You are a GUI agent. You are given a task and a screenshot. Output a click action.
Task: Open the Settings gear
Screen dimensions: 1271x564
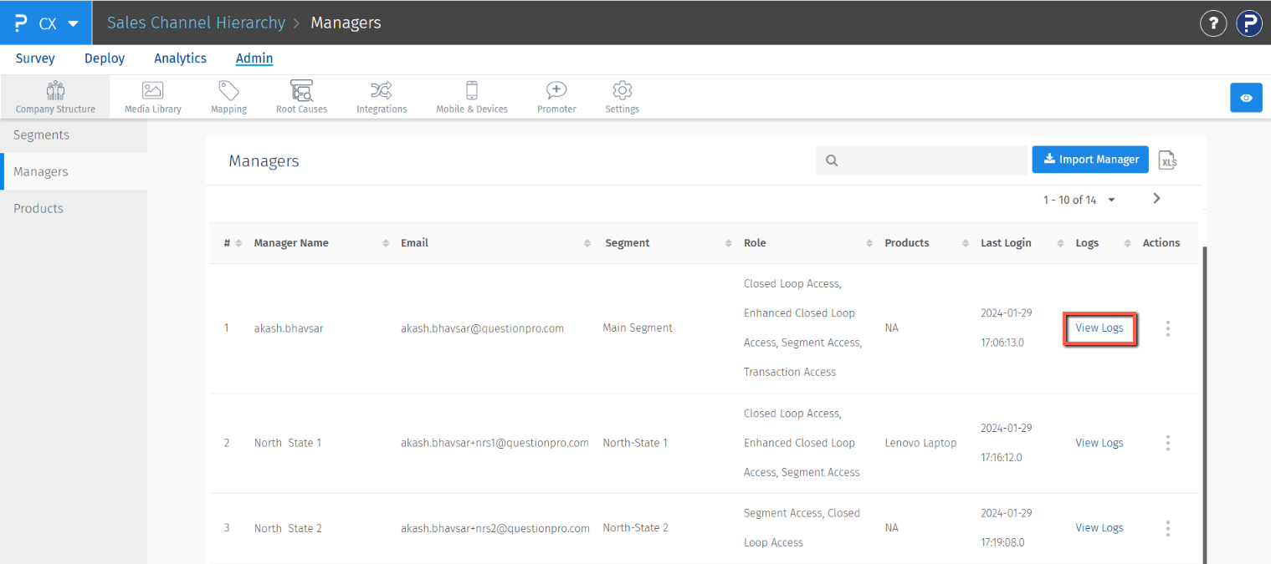[x=622, y=97]
